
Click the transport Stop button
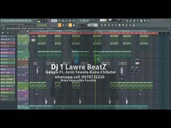46,21
